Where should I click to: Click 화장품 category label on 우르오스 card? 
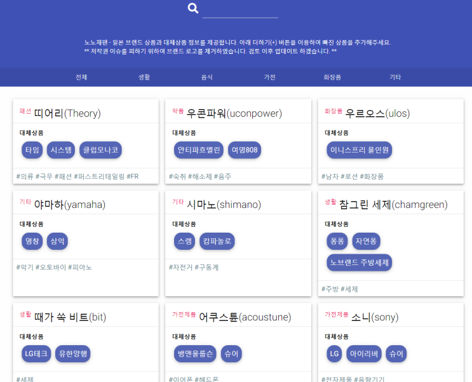coord(334,111)
